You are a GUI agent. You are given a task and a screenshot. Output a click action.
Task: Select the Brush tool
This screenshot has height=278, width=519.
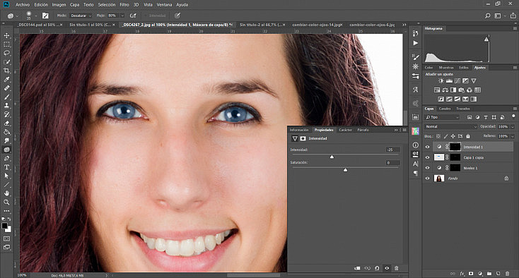(x=6, y=97)
